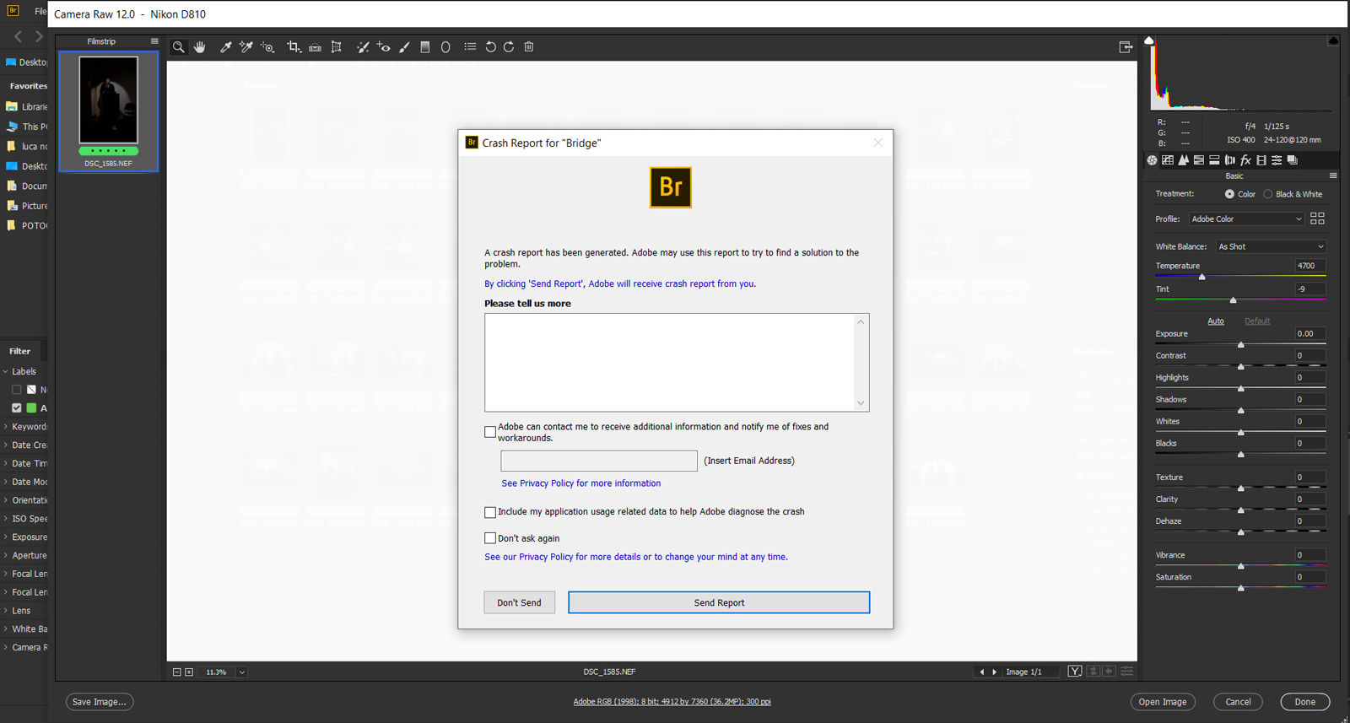Click the Exposure slider handle
The width and height of the screenshot is (1350, 723).
[x=1240, y=344]
